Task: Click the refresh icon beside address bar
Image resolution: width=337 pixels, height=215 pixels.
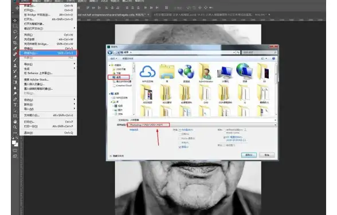Action: pos(238,52)
